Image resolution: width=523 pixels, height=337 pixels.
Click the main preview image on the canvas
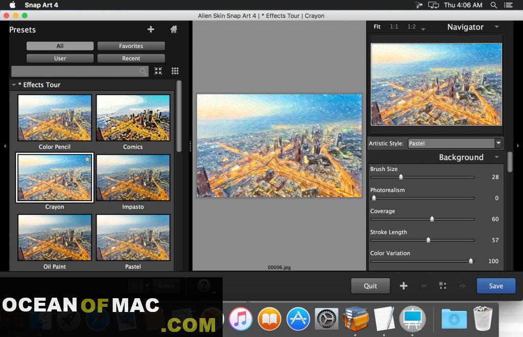pos(279,146)
